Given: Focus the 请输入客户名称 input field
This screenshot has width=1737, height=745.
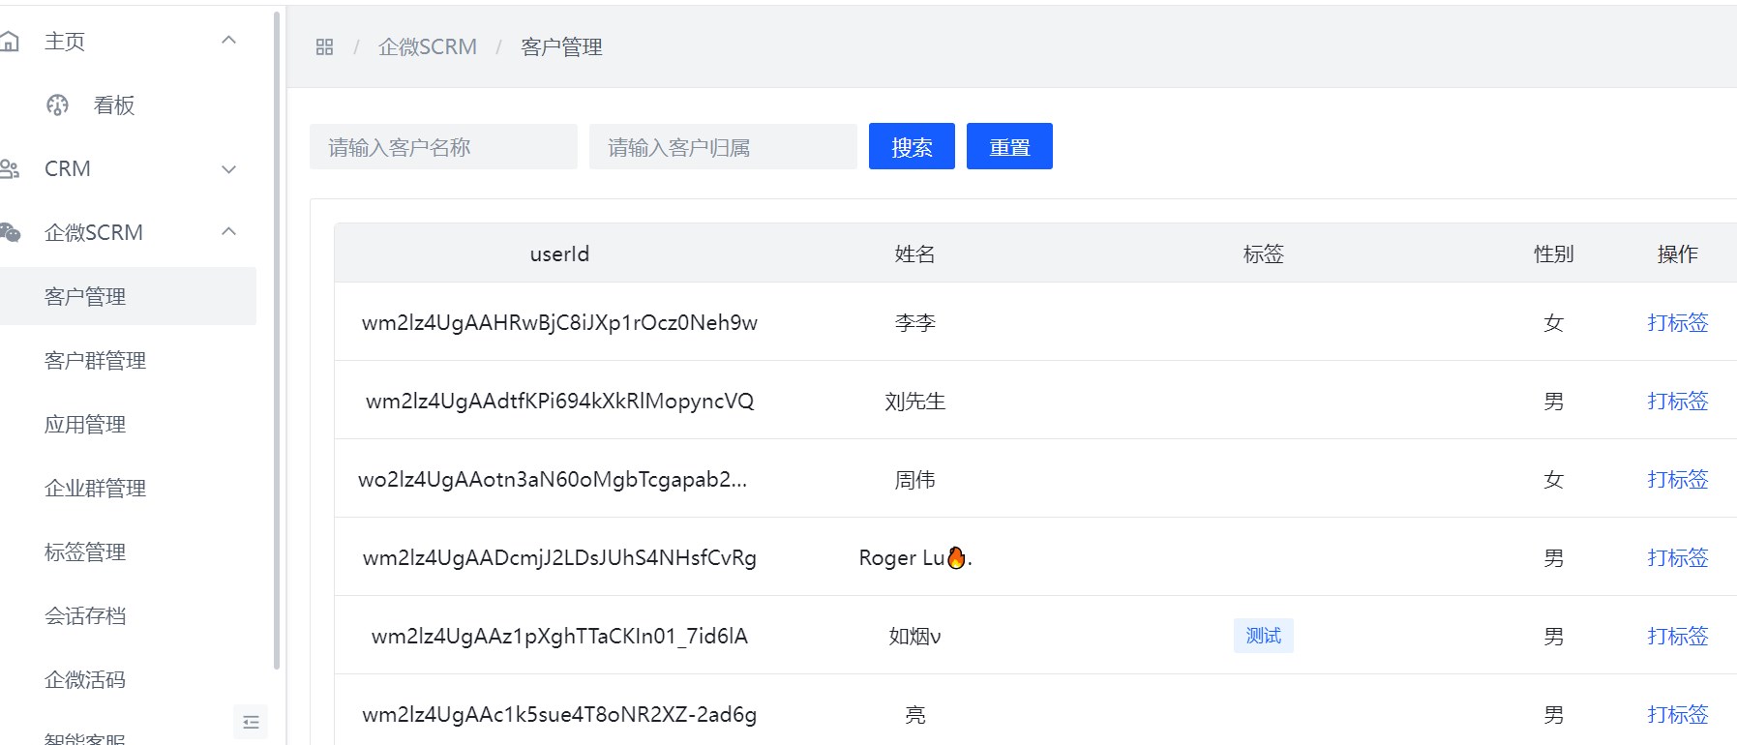Looking at the screenshot, I should (x=443, y=147).
